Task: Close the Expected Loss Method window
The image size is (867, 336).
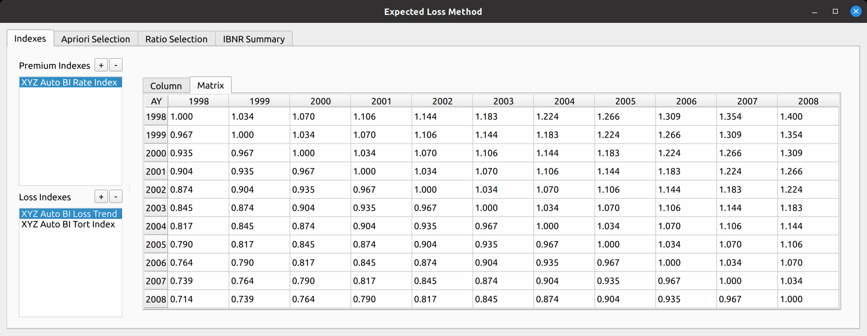Action: 856,12
